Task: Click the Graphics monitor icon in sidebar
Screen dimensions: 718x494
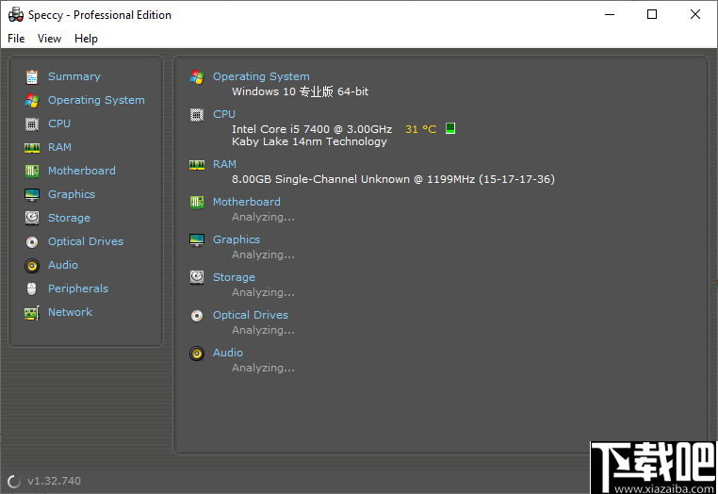Action: 32,195
